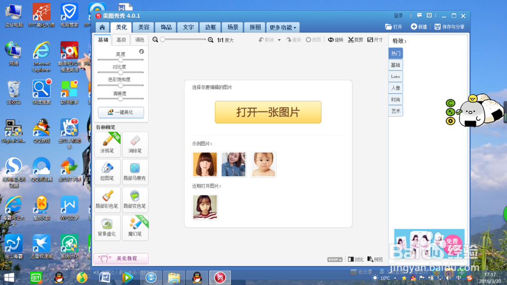Select the 局部马赛克 mosaic tool
507x285 pixels.
pyautogui.click(x=135, y=172)
